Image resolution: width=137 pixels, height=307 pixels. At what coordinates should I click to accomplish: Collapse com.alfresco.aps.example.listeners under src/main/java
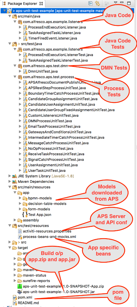point(15,22)
